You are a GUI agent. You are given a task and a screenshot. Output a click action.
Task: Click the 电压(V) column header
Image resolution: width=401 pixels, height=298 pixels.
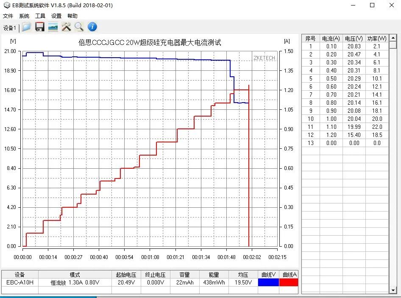click(354, 39)
